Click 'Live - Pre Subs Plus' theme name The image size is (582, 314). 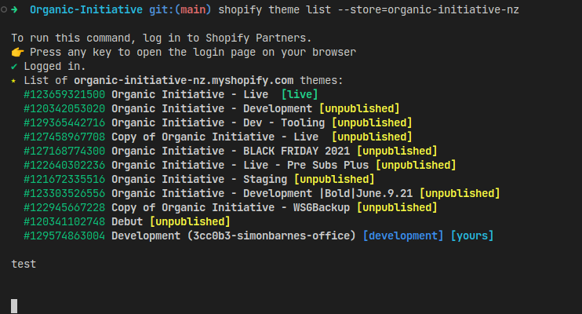(x=306, y=165)
